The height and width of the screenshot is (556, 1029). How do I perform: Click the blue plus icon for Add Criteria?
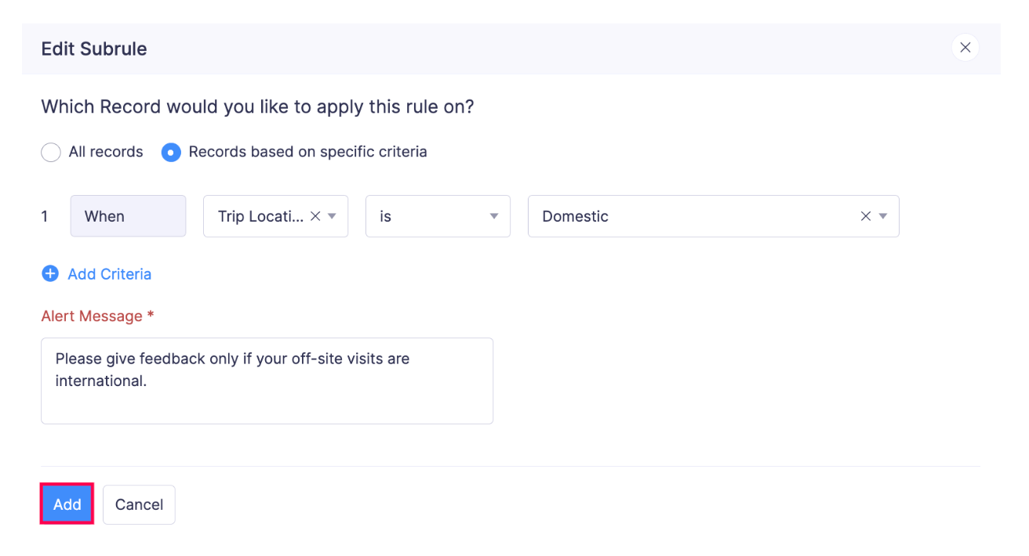[50, 274]
